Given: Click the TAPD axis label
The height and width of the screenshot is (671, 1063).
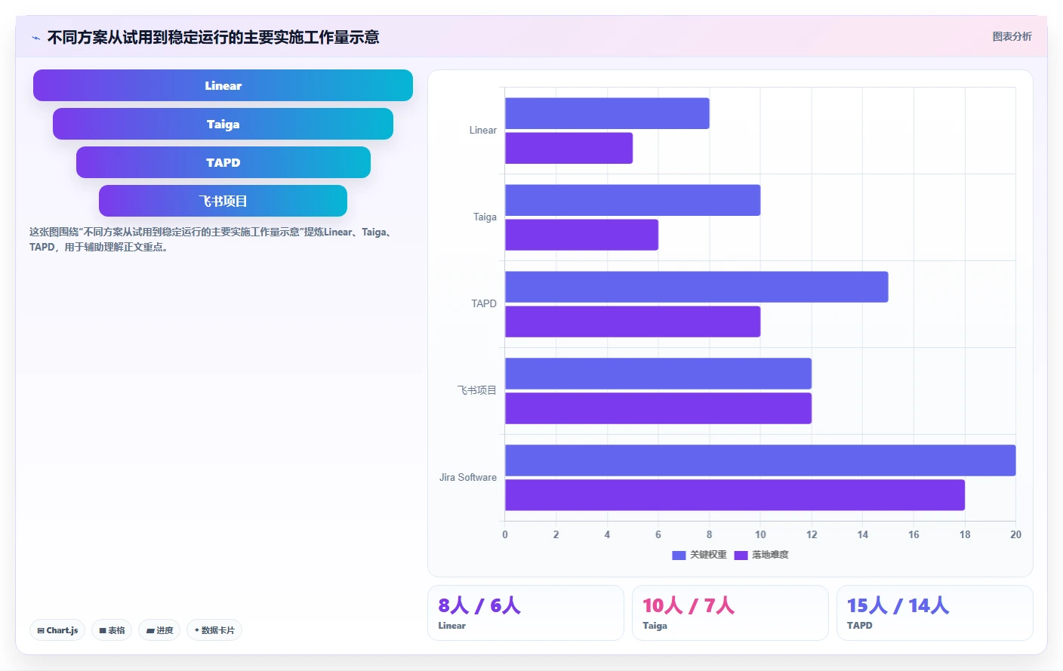Looking at the screenshot, I should pos(484,303).
